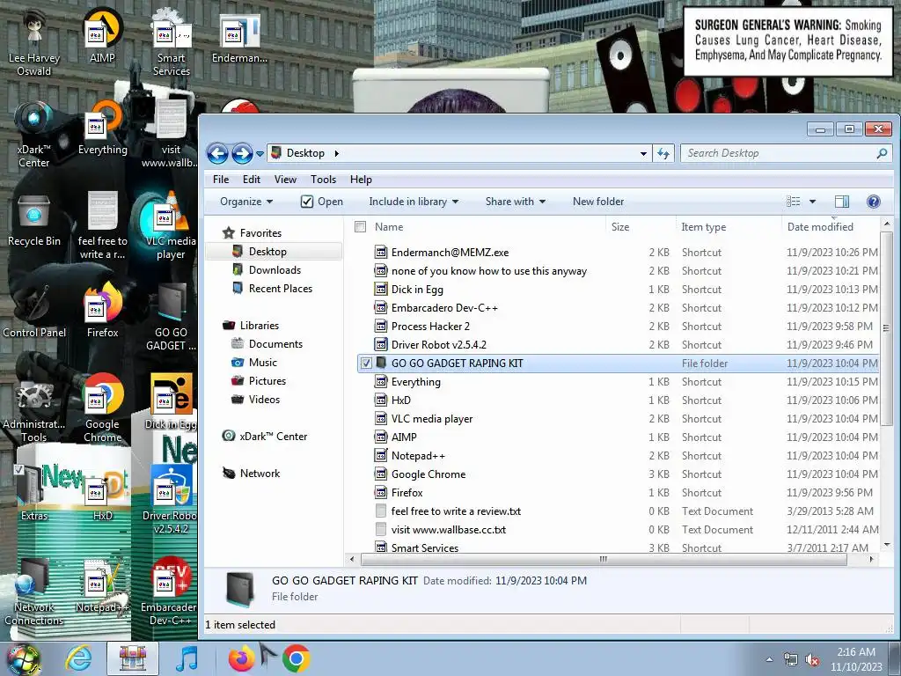Uncheck GO GO GADGET RAPING KIT row checkbox
901x676 pixels.
click(x=366, y=364)
